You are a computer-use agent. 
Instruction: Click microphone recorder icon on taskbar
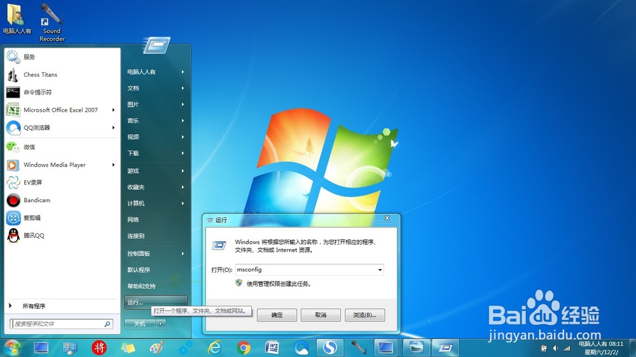[359, 347]
